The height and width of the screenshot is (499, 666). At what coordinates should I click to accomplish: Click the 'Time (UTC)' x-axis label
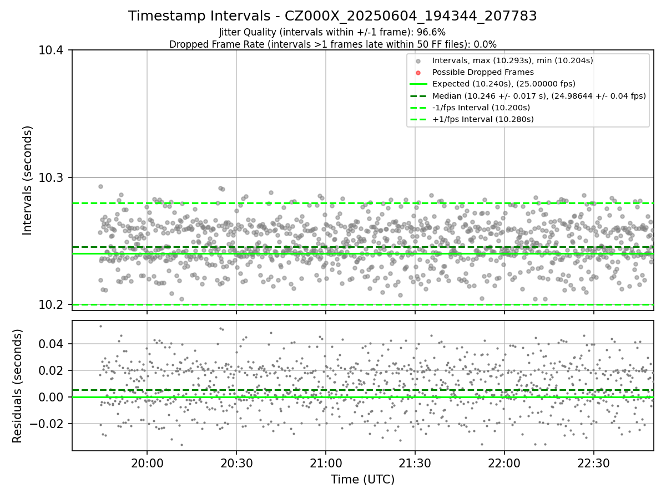pyautogui.click(x=362, y=480)
